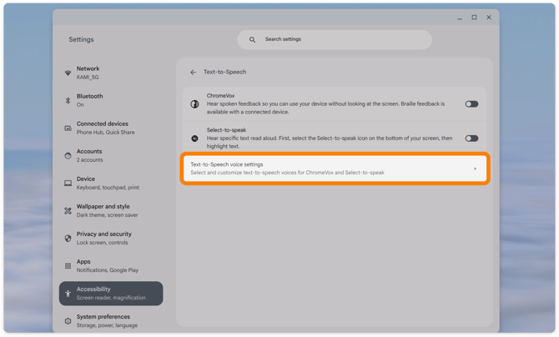The width and height of the screenshot is (559, 337).
Task: Click the Bluetooth icon in sidebar
Action: tap(68, 101)
